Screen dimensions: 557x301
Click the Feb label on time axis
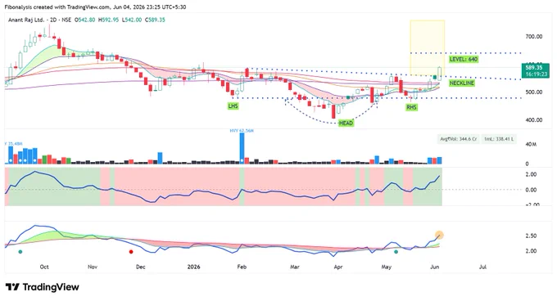pyautogui.click(x=242, y=267)
